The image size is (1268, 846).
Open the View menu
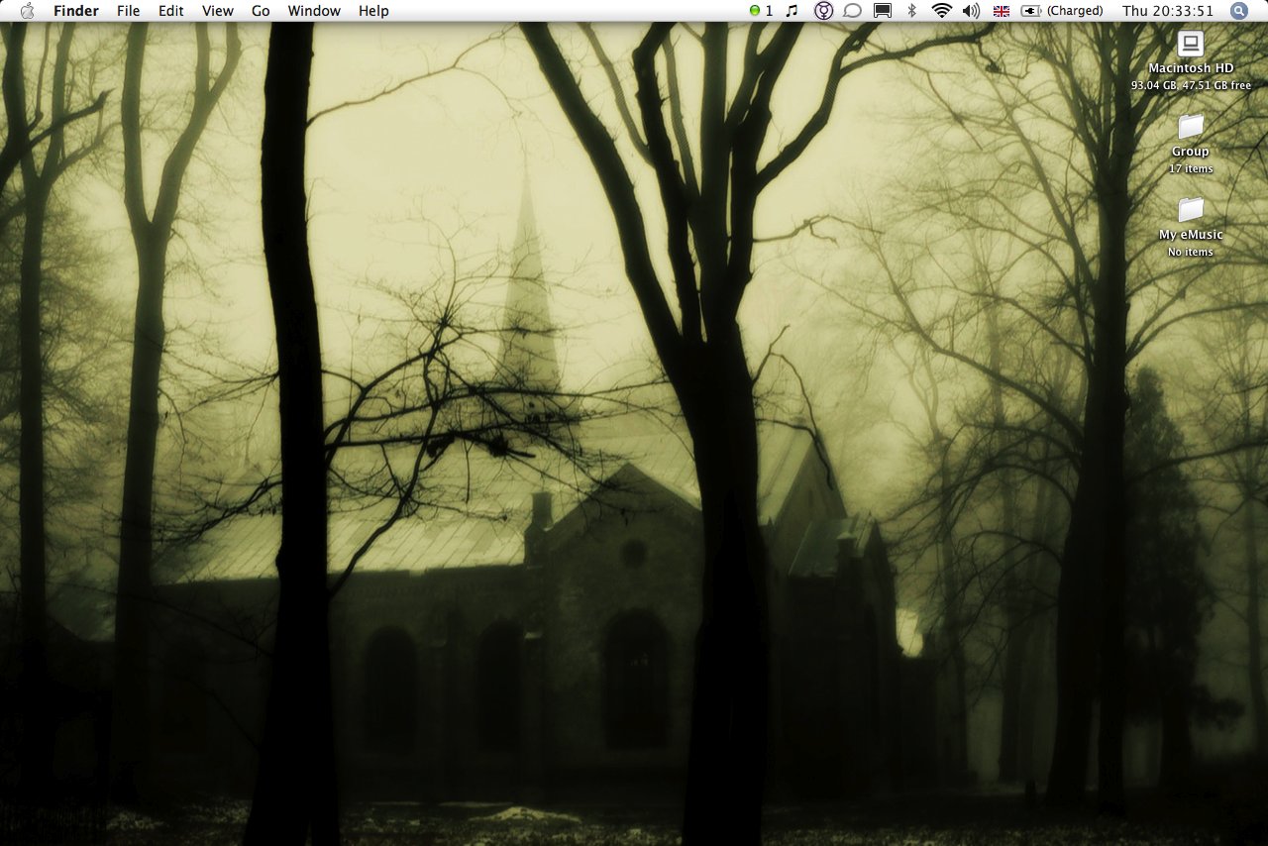tap(218, 11)
